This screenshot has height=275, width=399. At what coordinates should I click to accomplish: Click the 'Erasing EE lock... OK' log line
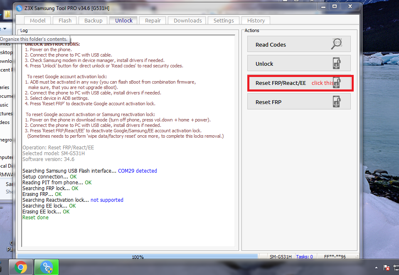[x=46, y=212]
